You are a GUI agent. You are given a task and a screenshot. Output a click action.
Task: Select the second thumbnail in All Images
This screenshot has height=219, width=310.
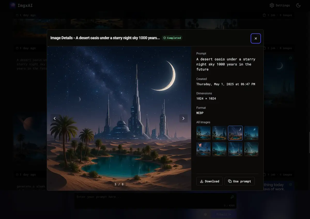(x=219, y=133)
